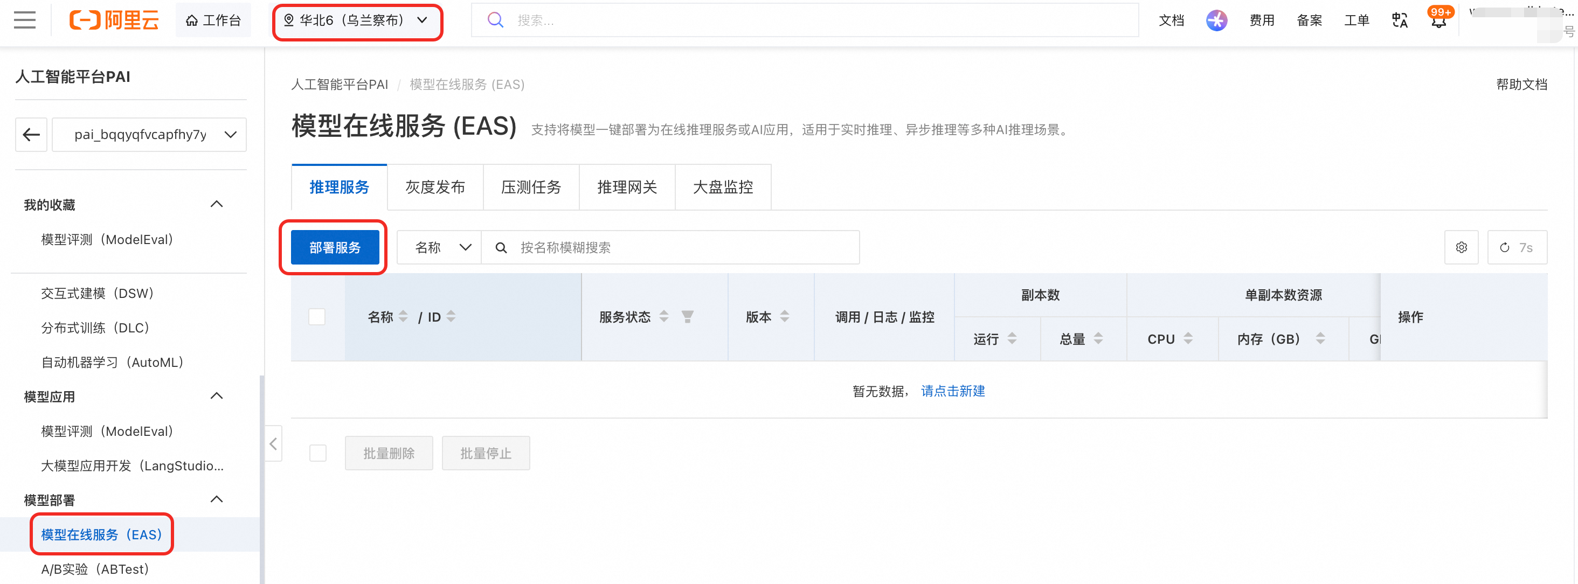Click the 批量停止 button

[x=486, y=453]
